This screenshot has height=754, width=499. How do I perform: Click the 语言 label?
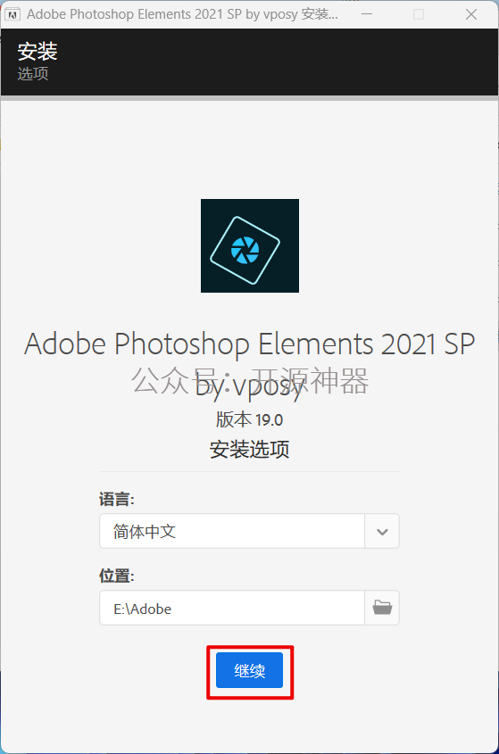(x=117, y=499)
